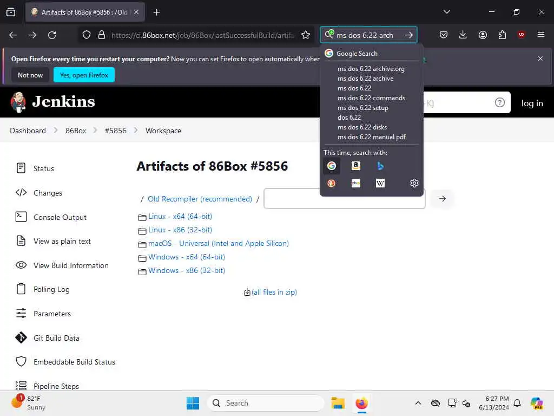Viewport: 554px width, 416px height.
Task: Open Save to Pocket
Action: click(x=444, y=35)
